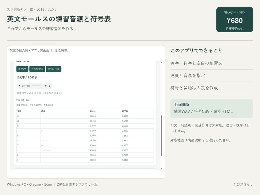260x195 pixels.
Task: Click the 英字・数字と空白の練習文 feature
Action: [x=196, y=63]
